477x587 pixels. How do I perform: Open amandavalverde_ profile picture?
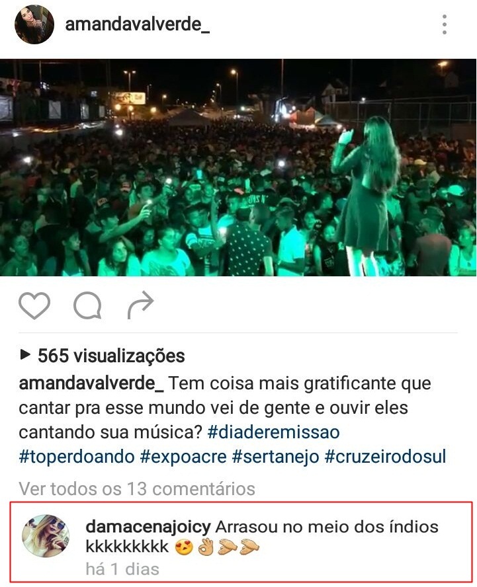click(34, 24)
